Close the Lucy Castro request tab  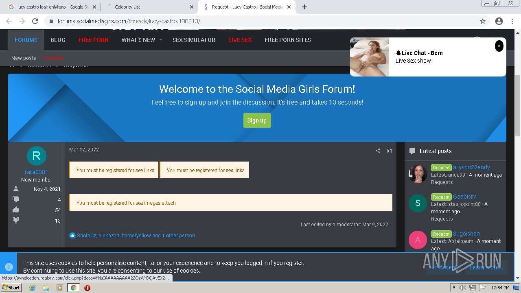pos(289,7)
